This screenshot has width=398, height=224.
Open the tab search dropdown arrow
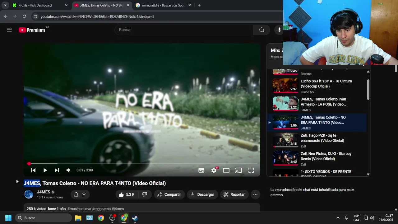point(5,5)
